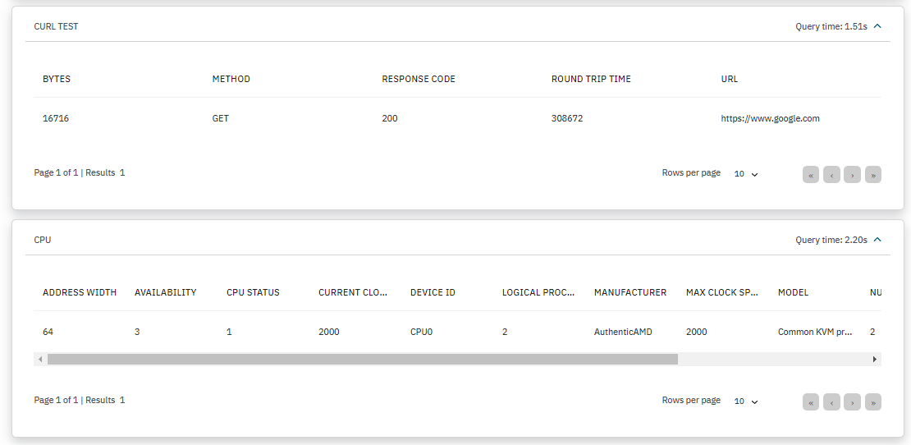Image resolution: width=911 pixels, height=445 pixels.
Task: Click the CPU horizontal scrollbar thumb
Action: click(x=362, y=360)
